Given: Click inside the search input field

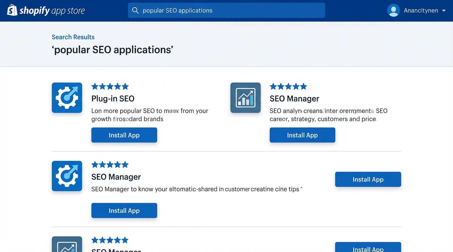Looking at the screenshot, I should coord(226,10).
